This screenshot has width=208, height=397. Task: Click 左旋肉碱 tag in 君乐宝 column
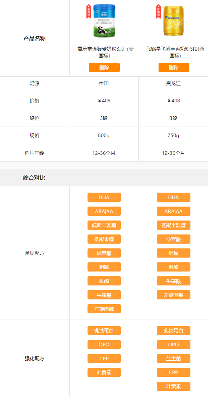104,309
